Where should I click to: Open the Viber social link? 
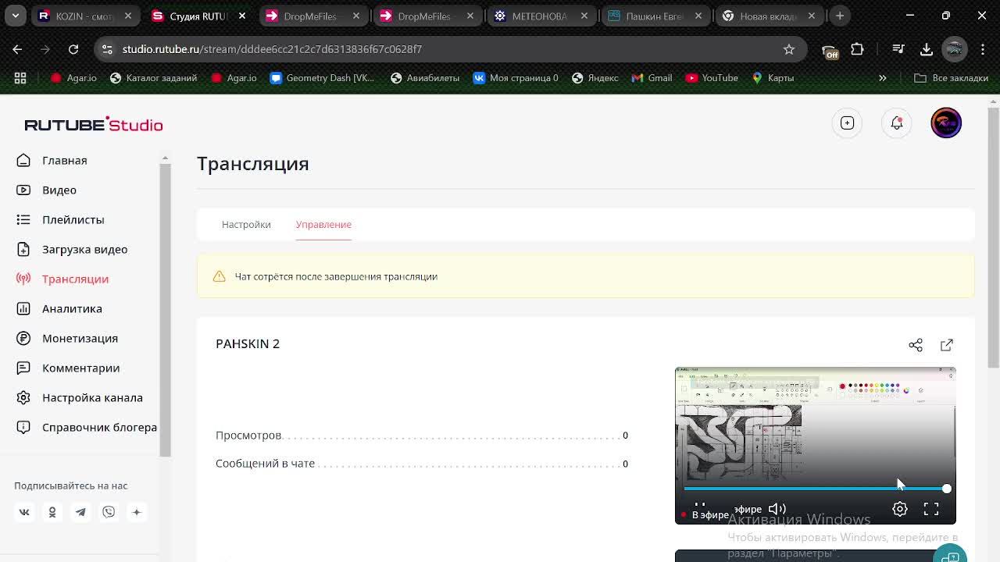[x=109, y=512]
